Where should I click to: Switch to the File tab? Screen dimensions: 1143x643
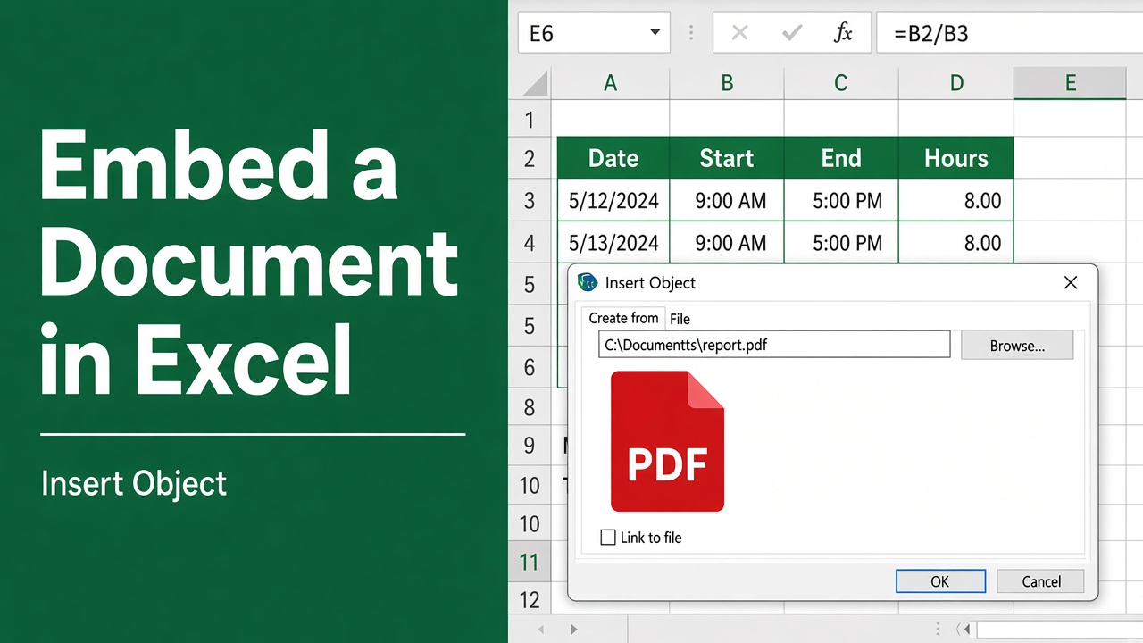[x=680, y=319]
